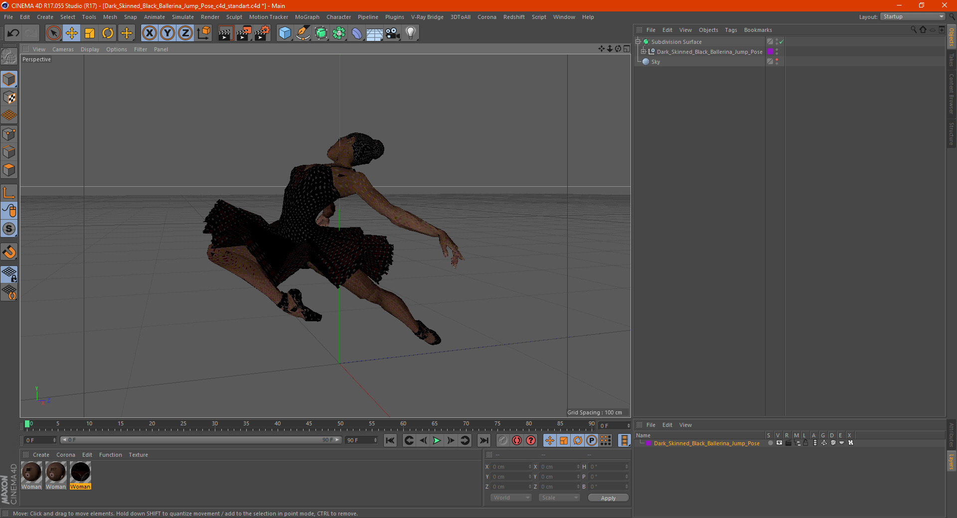Collapse the Subdivision Surface tree item
This screenshot has height=518, width=957.
(638, 42)
